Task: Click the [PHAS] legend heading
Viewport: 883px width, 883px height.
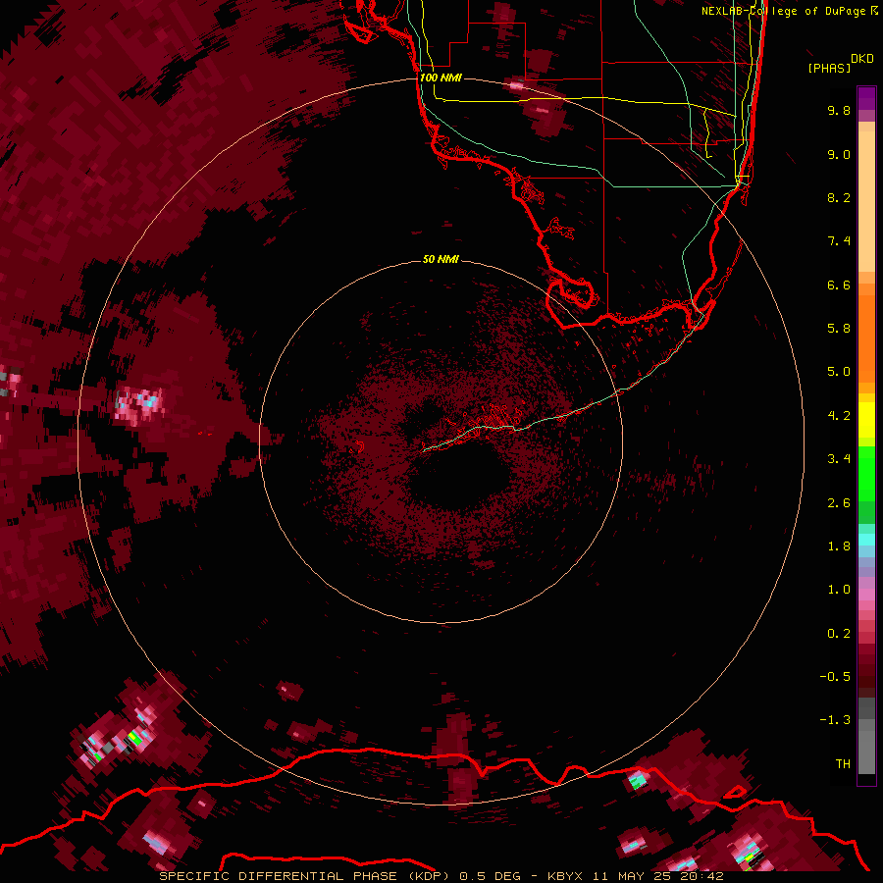Action: tap(829, 68)
